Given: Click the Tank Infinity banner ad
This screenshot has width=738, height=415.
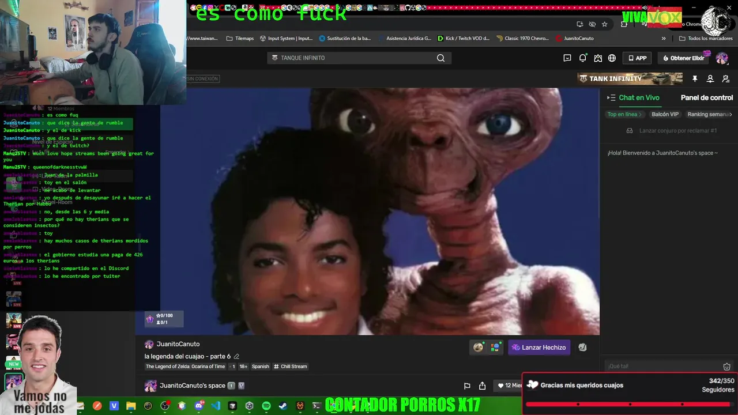Looking at the screenshot, I should tap(630, 79).
